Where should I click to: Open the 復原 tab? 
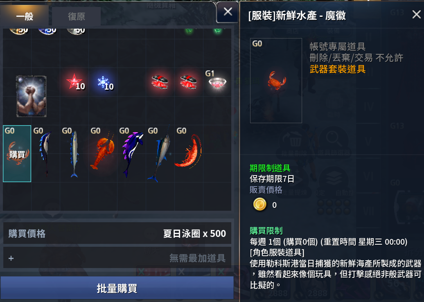point(76,16)
